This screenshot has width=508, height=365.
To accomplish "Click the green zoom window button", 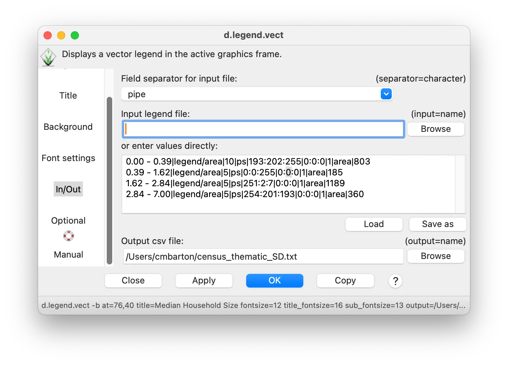I will point(75,35).
